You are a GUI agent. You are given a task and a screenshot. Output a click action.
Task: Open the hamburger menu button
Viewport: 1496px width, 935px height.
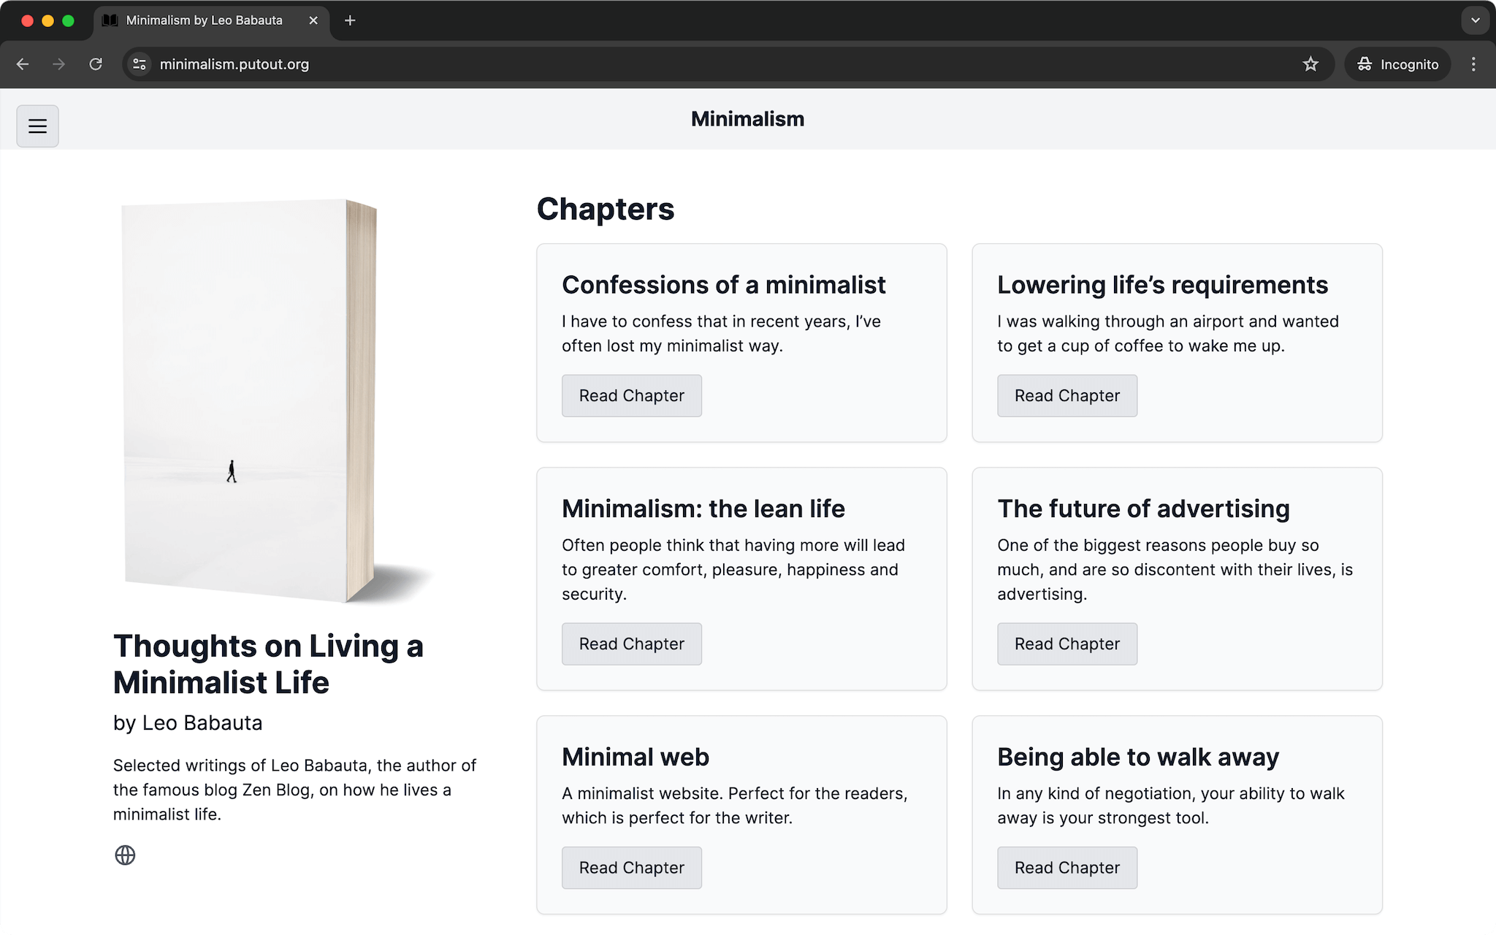point(37,126)
